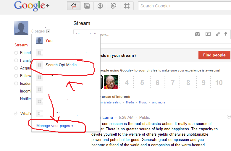
Task: Click the Dalai Lama suggestion photo
Action: 111,82
